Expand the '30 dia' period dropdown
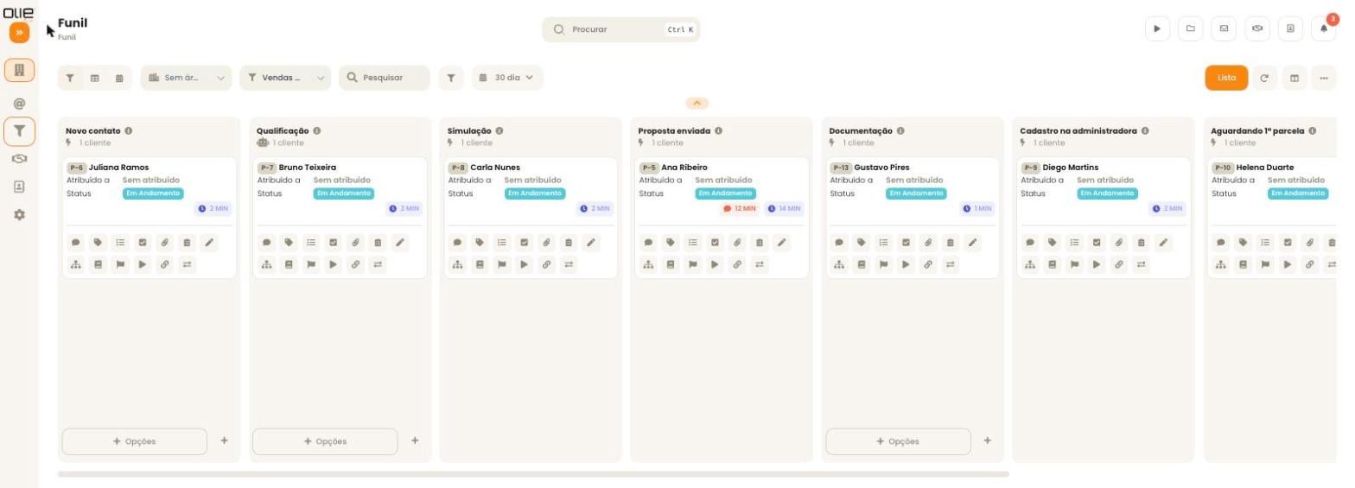Viewport: 1355px width, 488px height. pos(506,78)
